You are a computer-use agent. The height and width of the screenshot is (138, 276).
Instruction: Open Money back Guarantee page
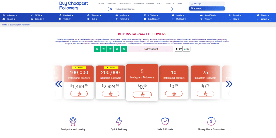[144, 3]
